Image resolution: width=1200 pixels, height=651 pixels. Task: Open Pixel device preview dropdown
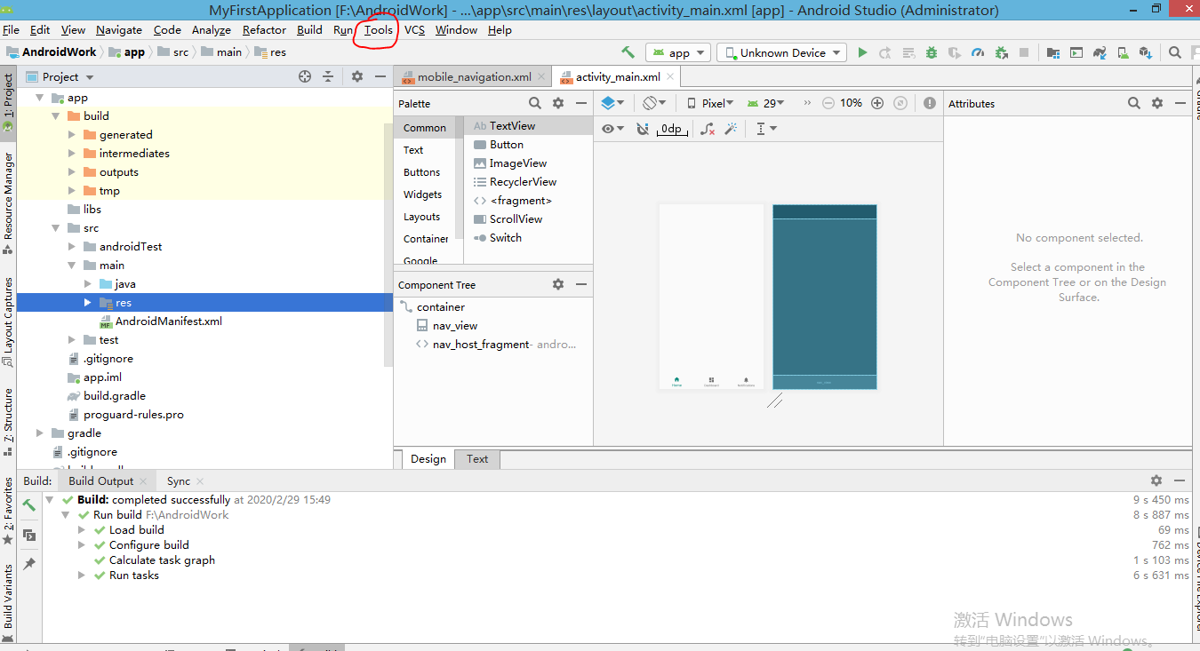[x=710, y=103]
